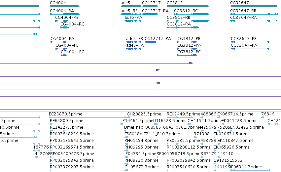
Task: Select EST LP14461.5prime
Action: (137, 121)
